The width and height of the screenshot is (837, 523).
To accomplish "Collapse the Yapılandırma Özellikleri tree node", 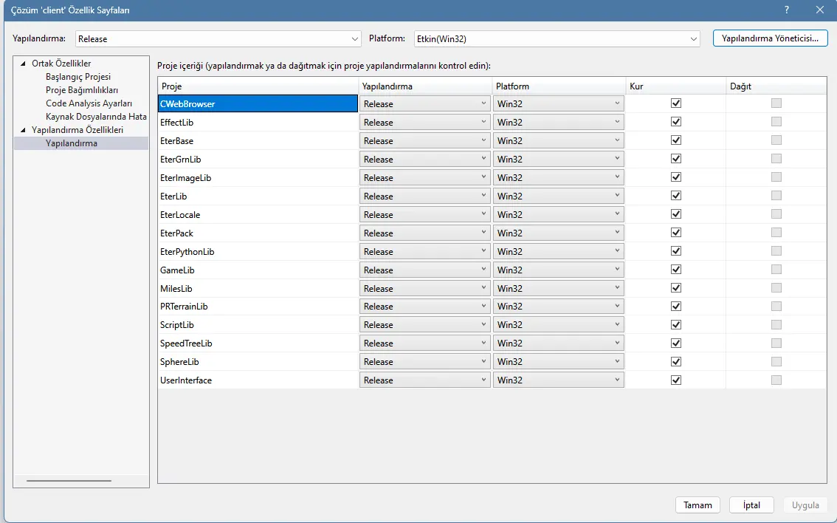I will [x=22, y=130].
